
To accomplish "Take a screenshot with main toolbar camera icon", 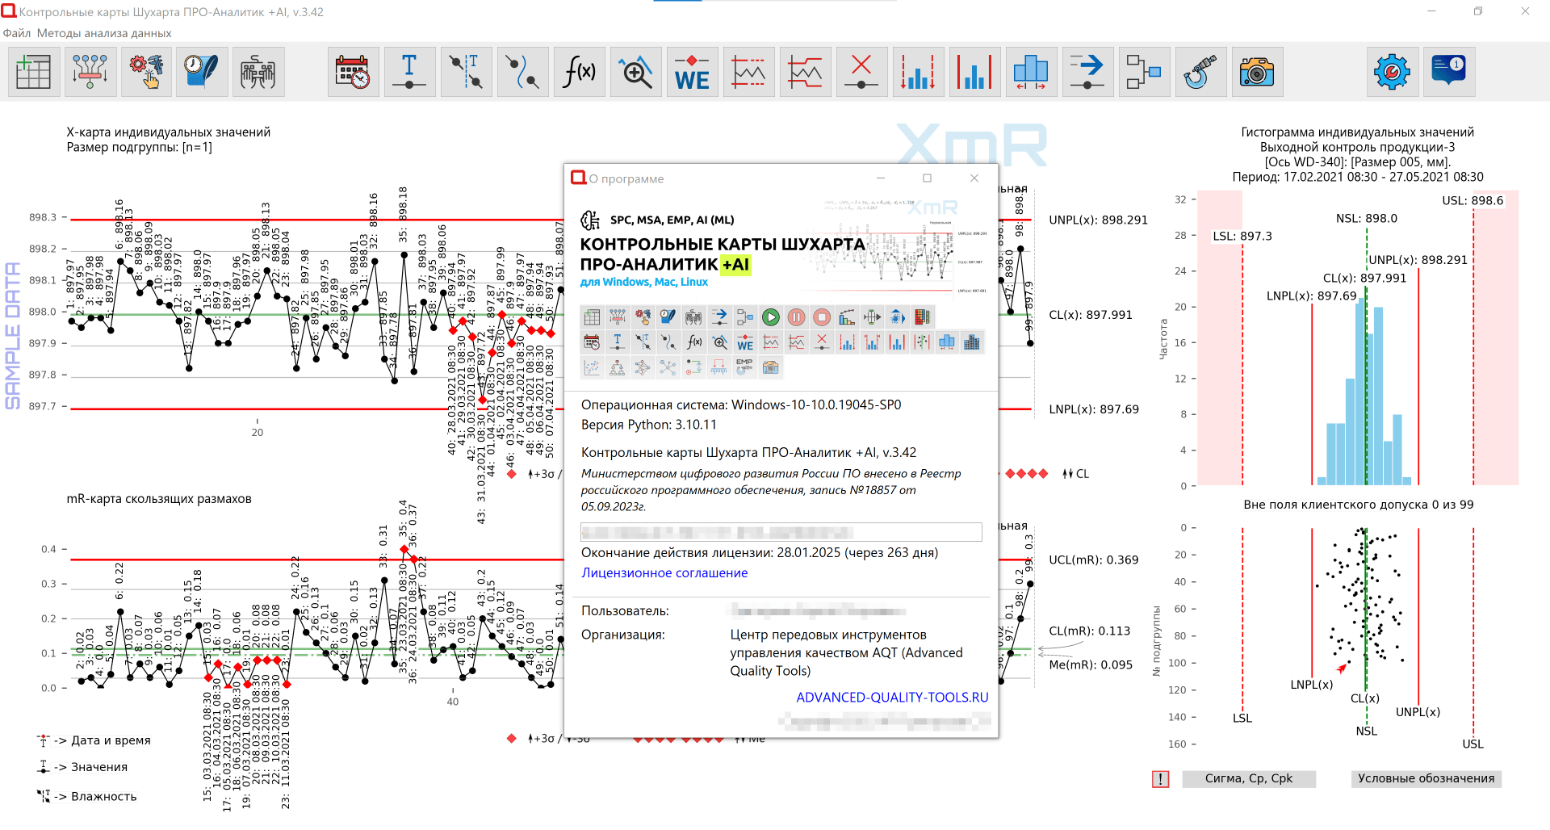I will tap(1257, 72).
